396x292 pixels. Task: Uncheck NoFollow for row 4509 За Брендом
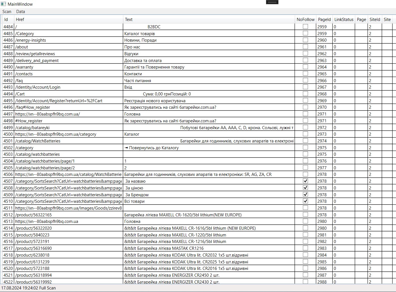pos(305,195)
